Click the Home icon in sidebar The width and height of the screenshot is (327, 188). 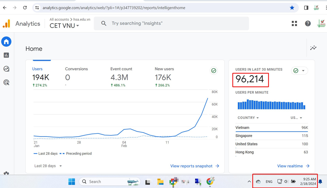pos(6,42)
